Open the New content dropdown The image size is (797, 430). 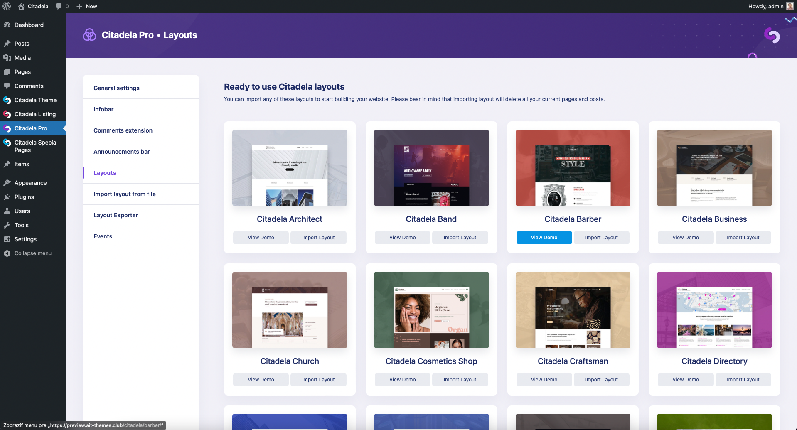[x=87, y=6]
